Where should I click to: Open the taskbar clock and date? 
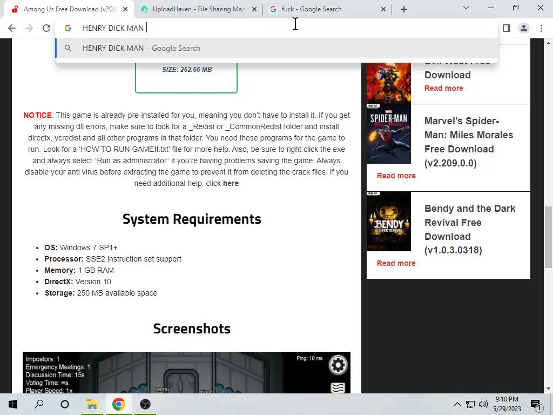point(507,404)
